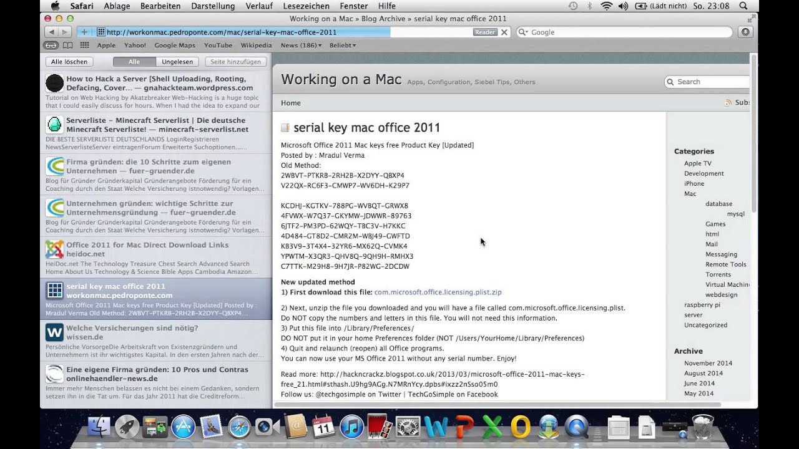Viewport: 799px width, 449px height.
Task: Toggle the Reader button in address bar
Action: point(485,32)
